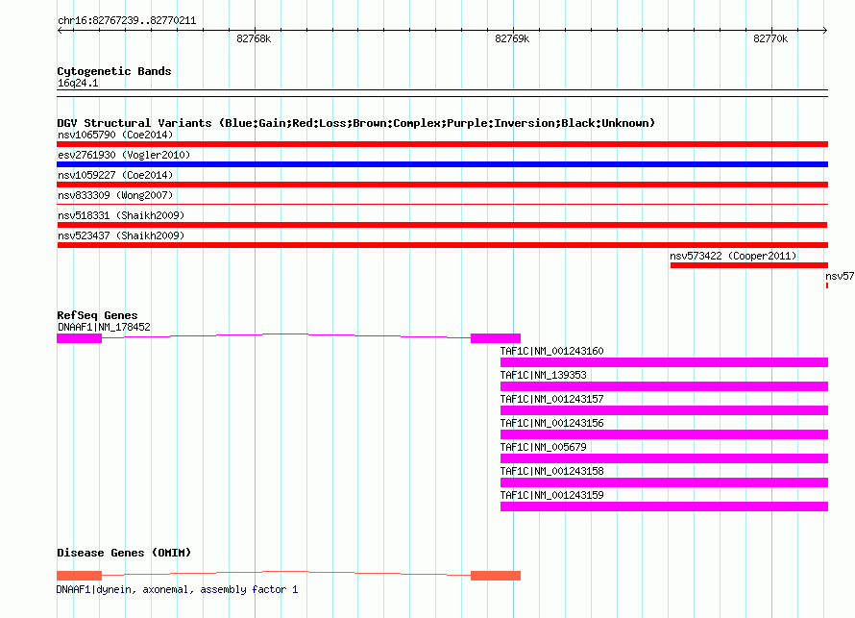Open the TAF1C|NM_001243159 transcript label
The width and height of the screenshot is (855, 618).
point(551,495)
